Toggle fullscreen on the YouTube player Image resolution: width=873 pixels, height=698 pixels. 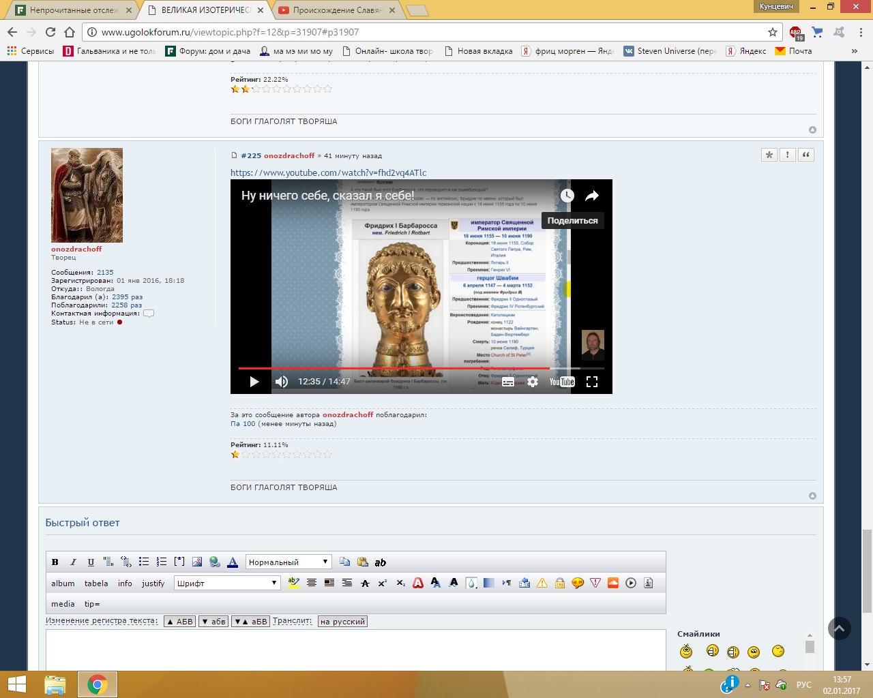[592, 382]
